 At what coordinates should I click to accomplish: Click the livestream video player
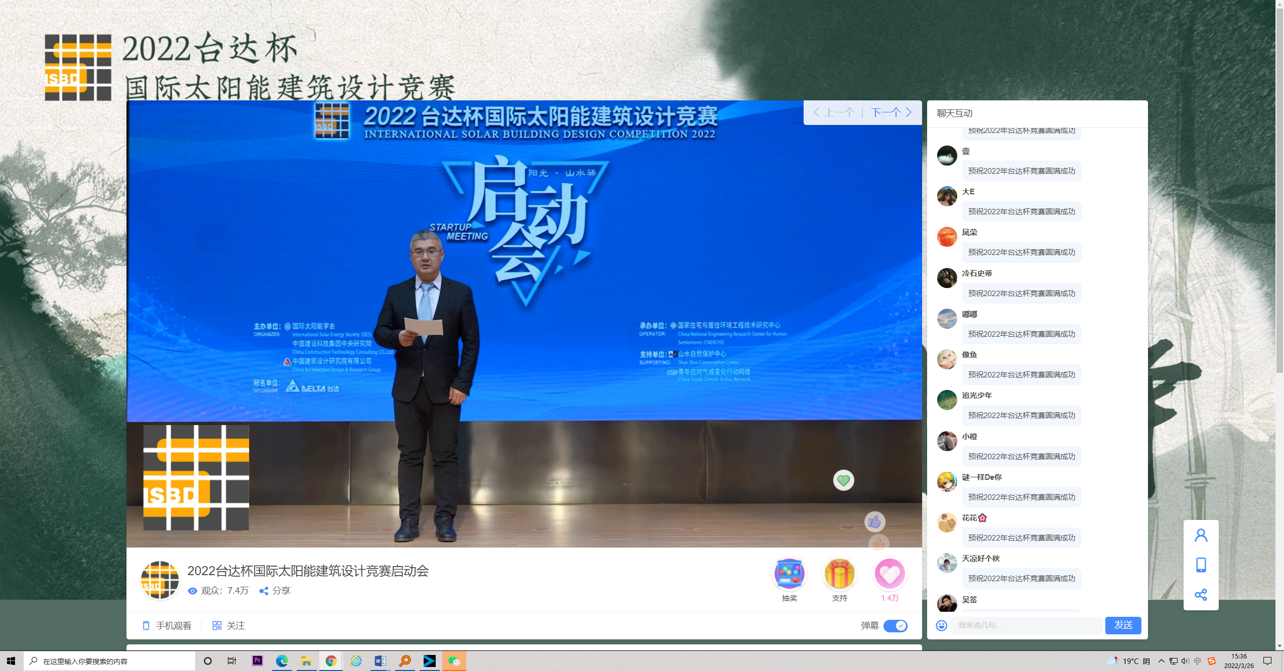(x=524, y=324)
